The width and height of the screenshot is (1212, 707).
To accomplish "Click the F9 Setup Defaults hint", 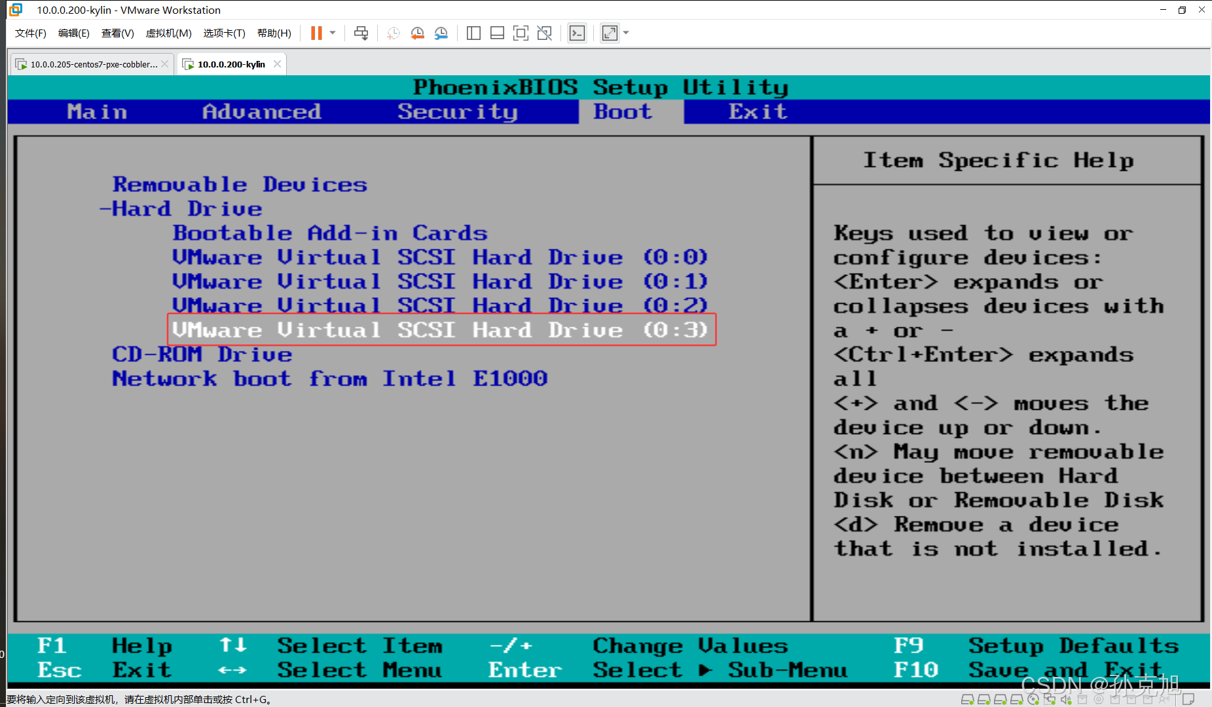I will click(1037, 645).
